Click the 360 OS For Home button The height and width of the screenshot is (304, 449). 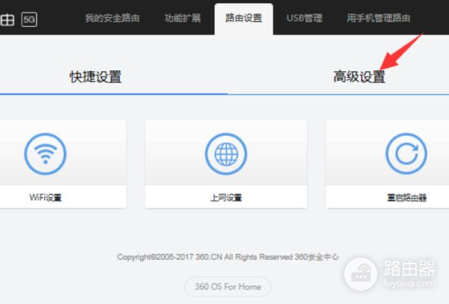228,287
